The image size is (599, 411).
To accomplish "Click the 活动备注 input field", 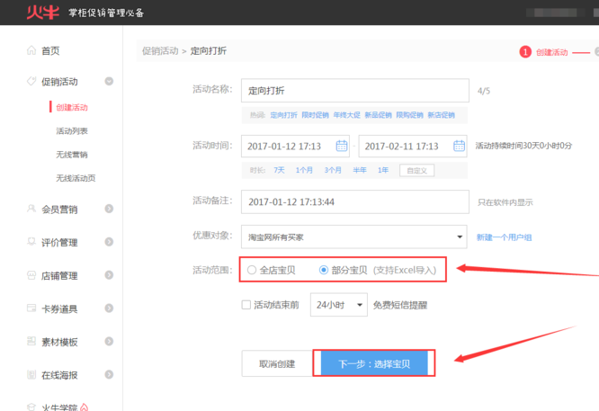I will point(355,201).
